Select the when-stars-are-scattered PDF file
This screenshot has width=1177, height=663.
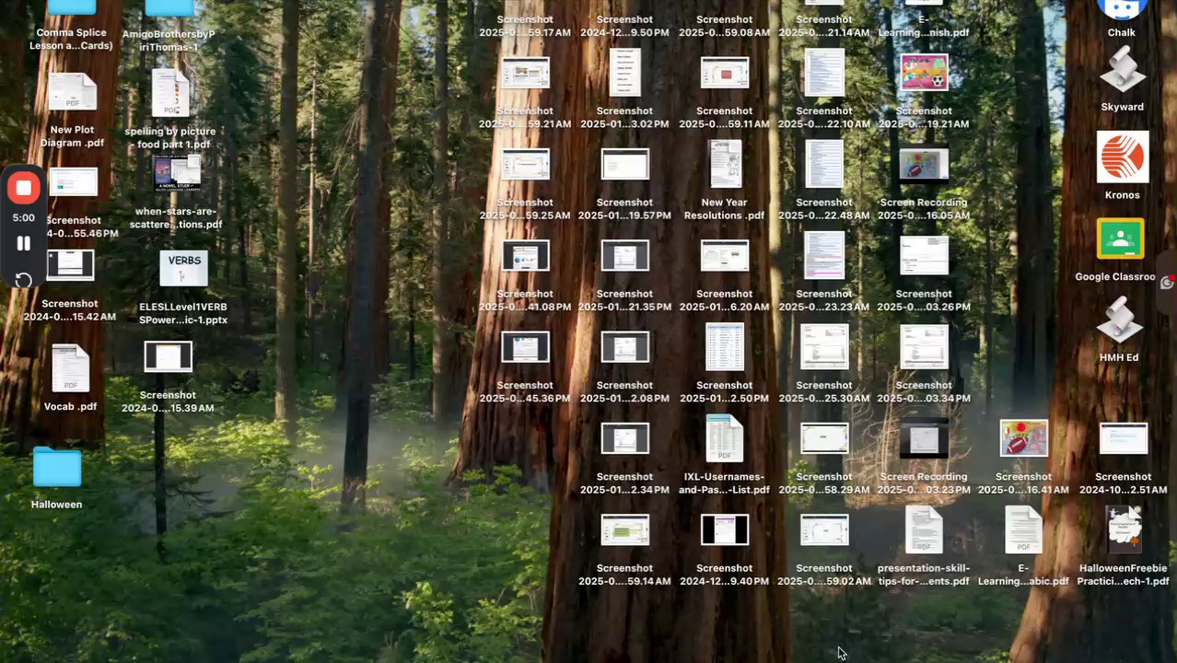coord(178,173)
